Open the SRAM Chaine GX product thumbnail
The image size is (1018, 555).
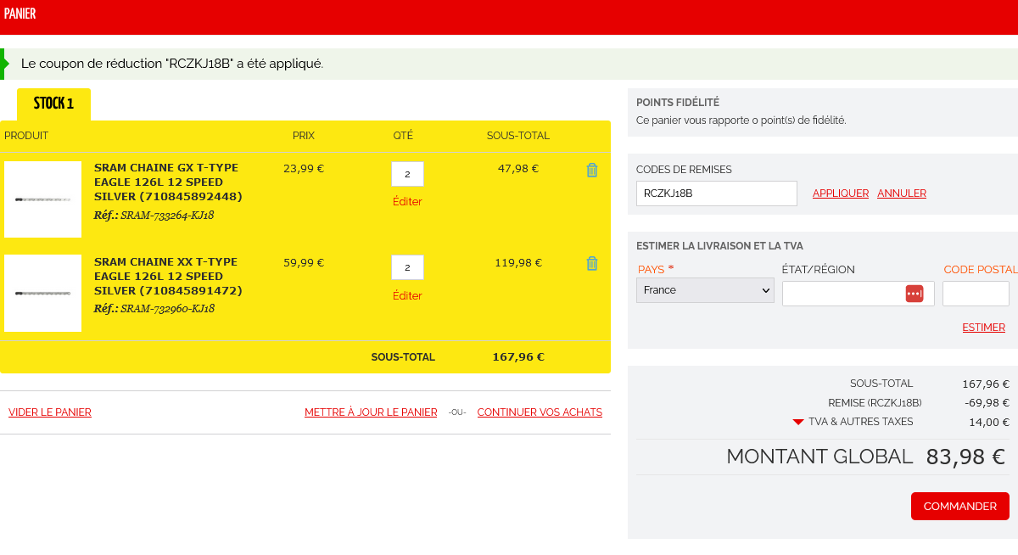[x=42, y=199]
